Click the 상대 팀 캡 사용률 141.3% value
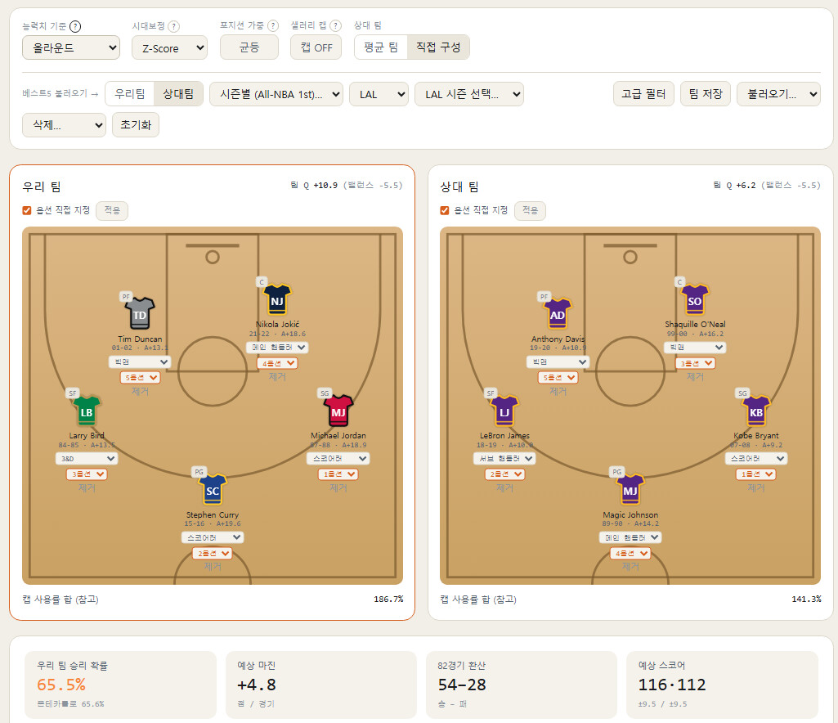838x723 pixels. point(806,599)
